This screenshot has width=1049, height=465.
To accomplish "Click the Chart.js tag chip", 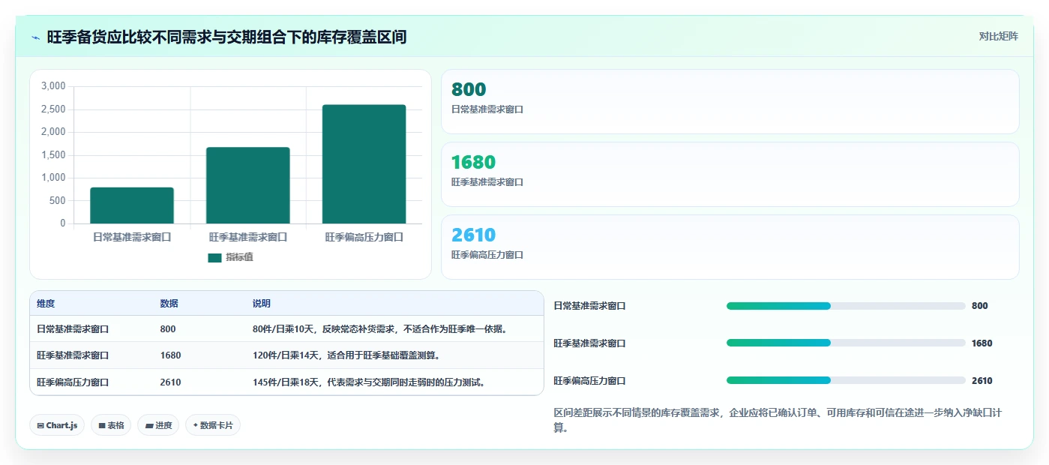I will [x=57, y=425].
